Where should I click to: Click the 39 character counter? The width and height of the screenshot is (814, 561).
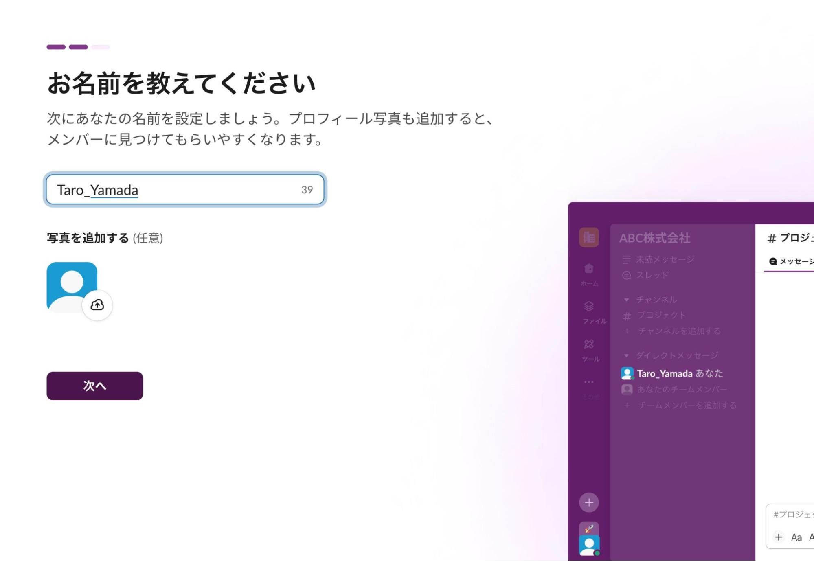tap(307, 190)
